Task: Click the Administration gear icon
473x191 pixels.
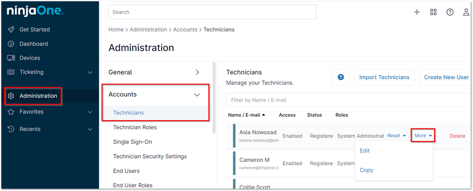Action: (11, 96)
